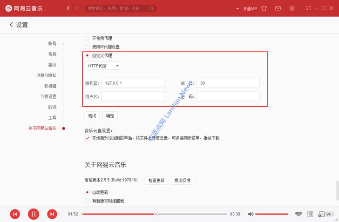Click the 测试 button
This screenshot has width=339, height=222.
(x=92, y=116)
